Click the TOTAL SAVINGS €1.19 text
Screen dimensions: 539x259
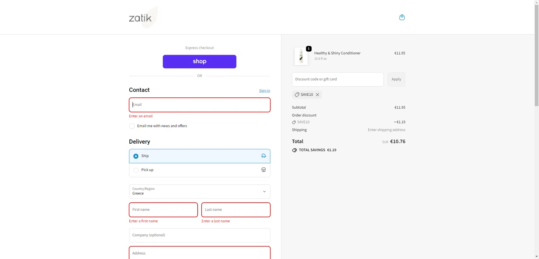click(318, 150)
